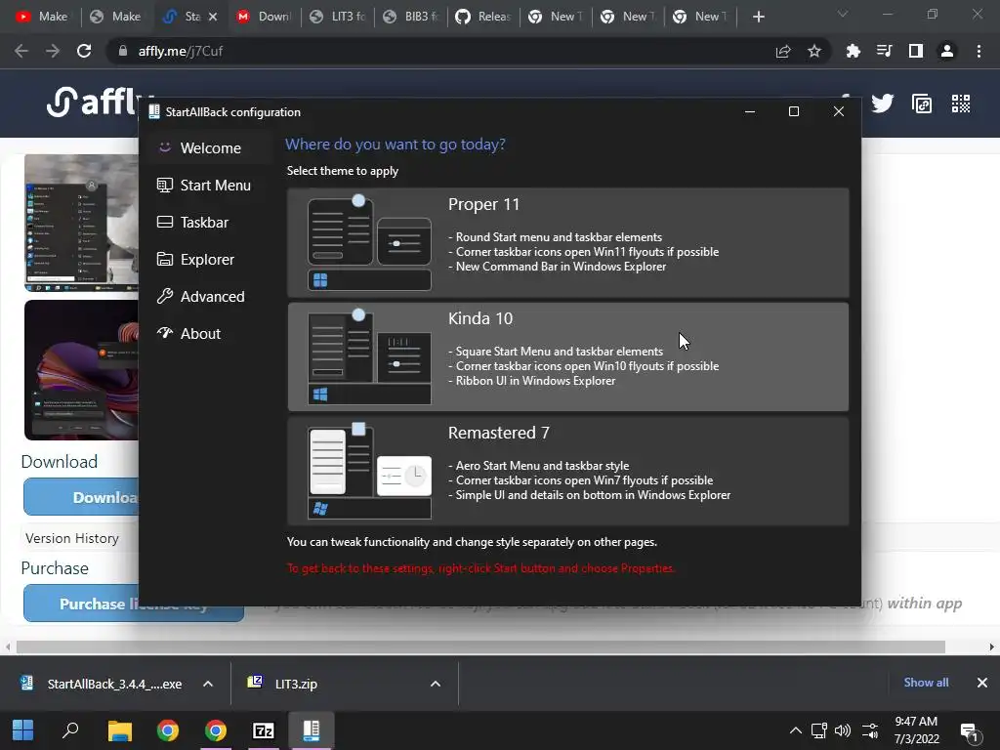Switch to the LIT3 tab
The image size is (1000, 750).
337,17
